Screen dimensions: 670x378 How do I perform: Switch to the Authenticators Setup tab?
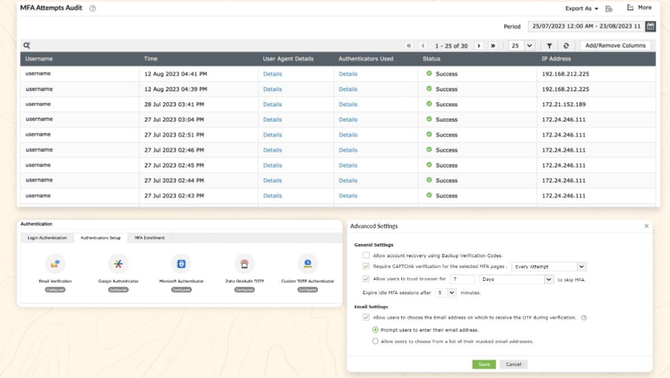101,238
